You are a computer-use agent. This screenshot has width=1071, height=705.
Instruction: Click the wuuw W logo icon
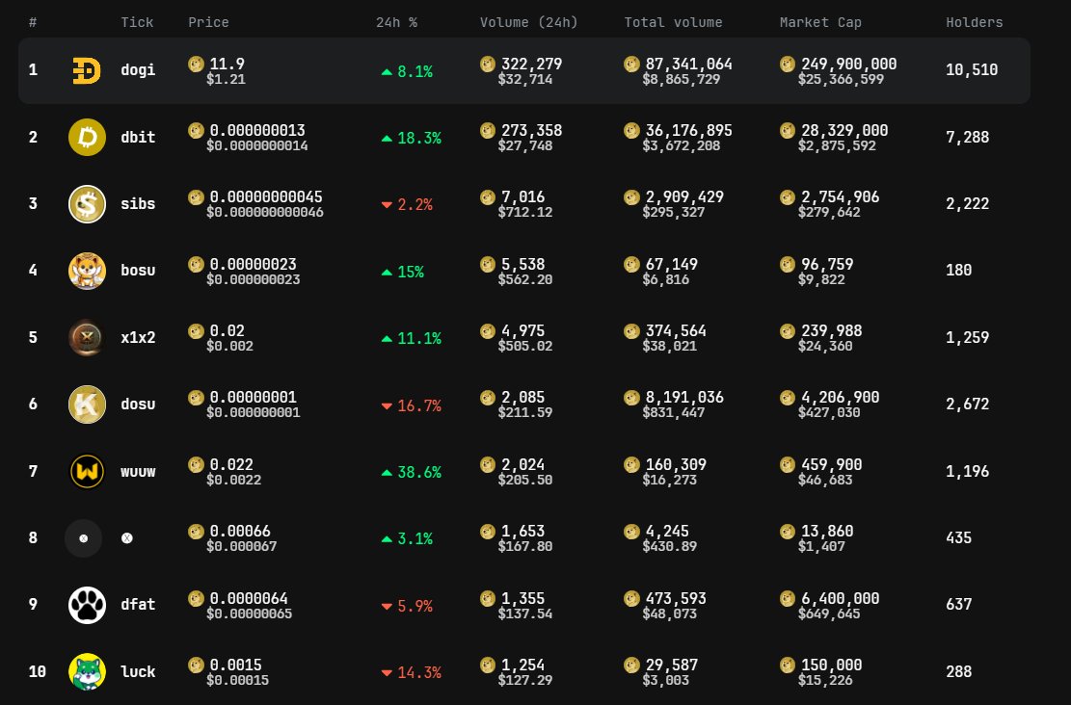(x=87, y=471)
